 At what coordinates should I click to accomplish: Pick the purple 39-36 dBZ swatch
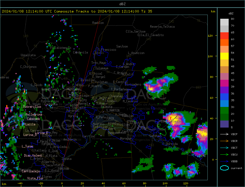pos(224,90)
